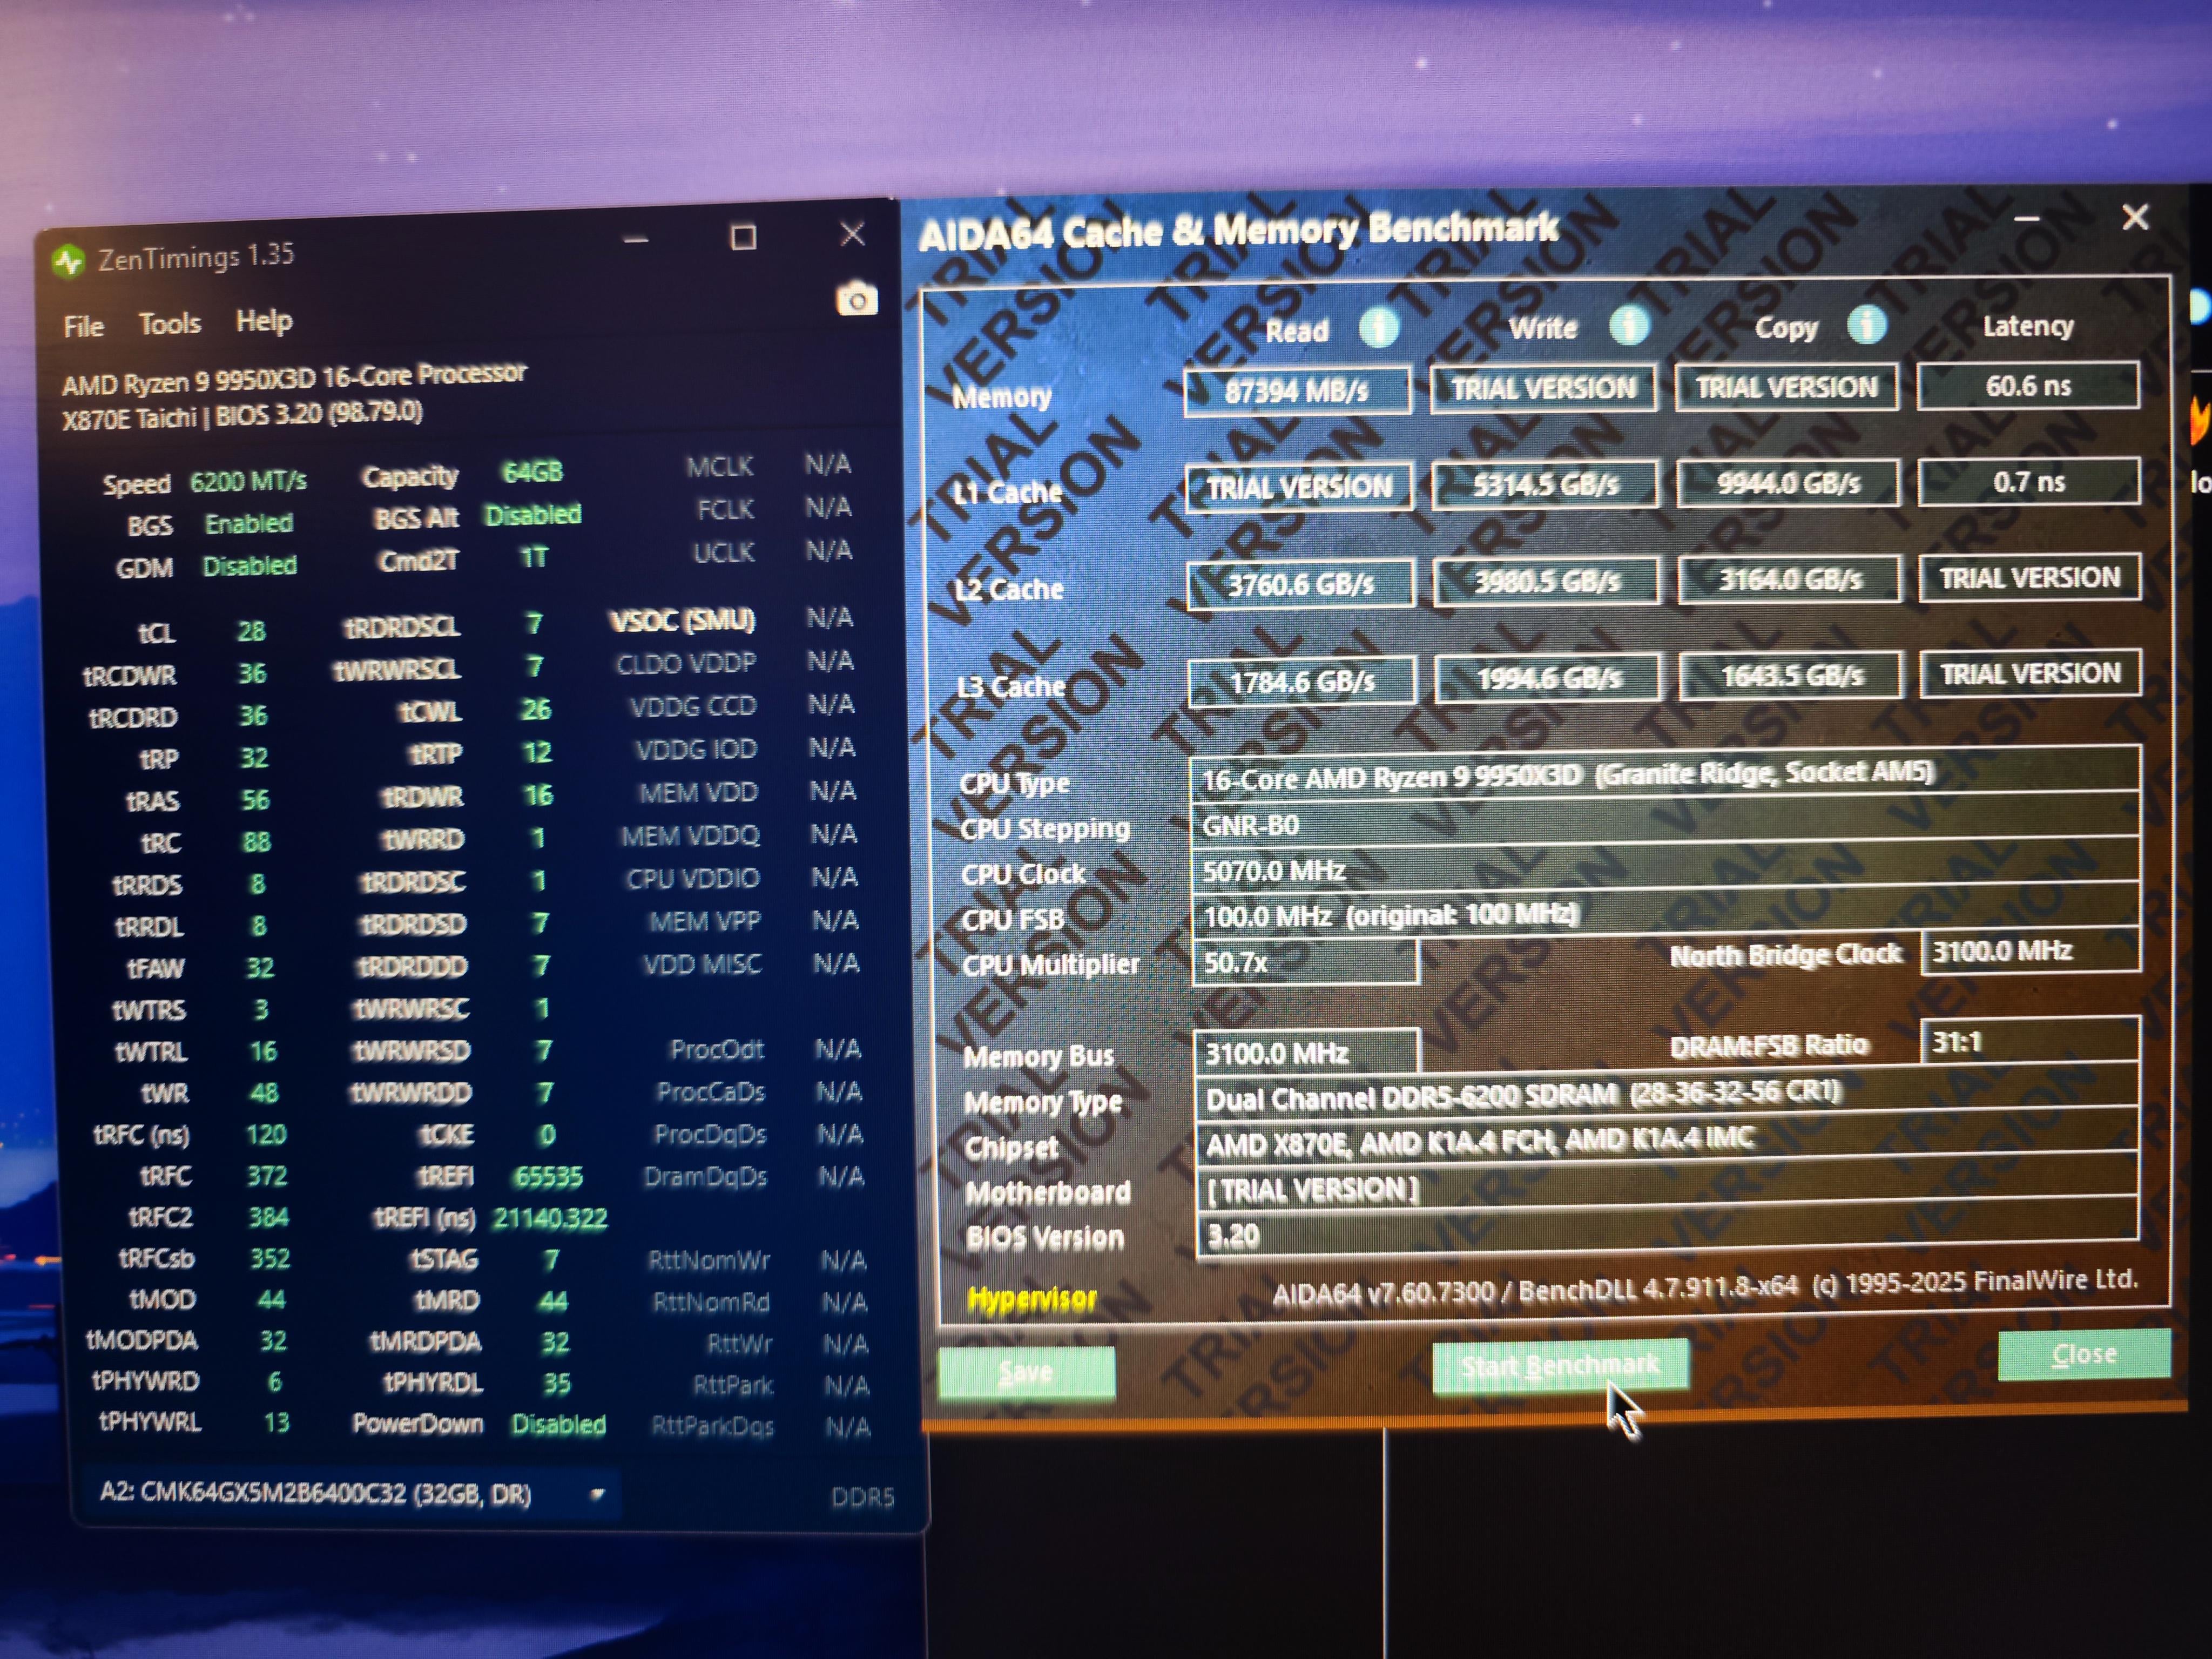This screenshot has width=2212, height=1659.
Task: Click the tCL value 28
Action: [x=251, y=631]
